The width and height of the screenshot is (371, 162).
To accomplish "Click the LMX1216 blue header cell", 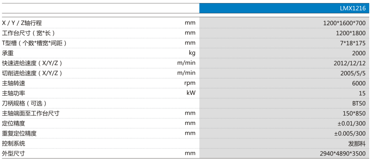I will (x=285, y=8).
